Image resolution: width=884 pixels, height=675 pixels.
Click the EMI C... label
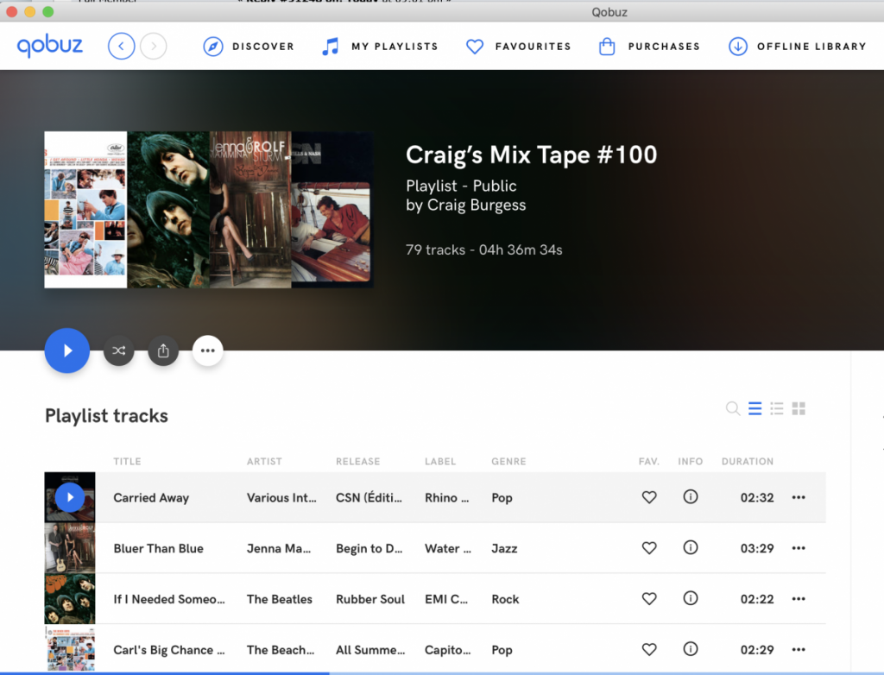446,599
